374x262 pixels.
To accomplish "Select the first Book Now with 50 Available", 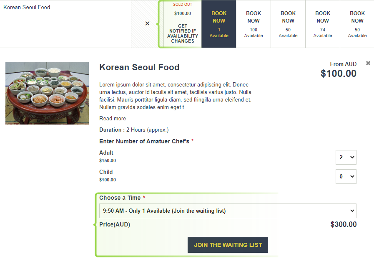I will pos(288,24).
